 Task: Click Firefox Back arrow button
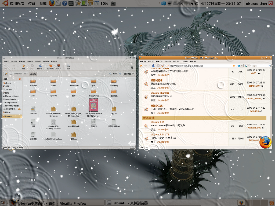(141, 66)
